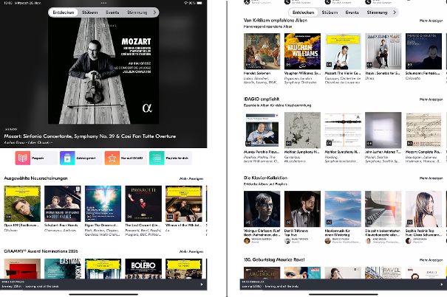
Task: Open Schumann: Fantasie album cover
Action: click(x=423, y=52)
